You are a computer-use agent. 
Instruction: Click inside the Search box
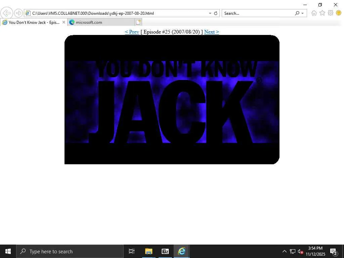point(258,13)
